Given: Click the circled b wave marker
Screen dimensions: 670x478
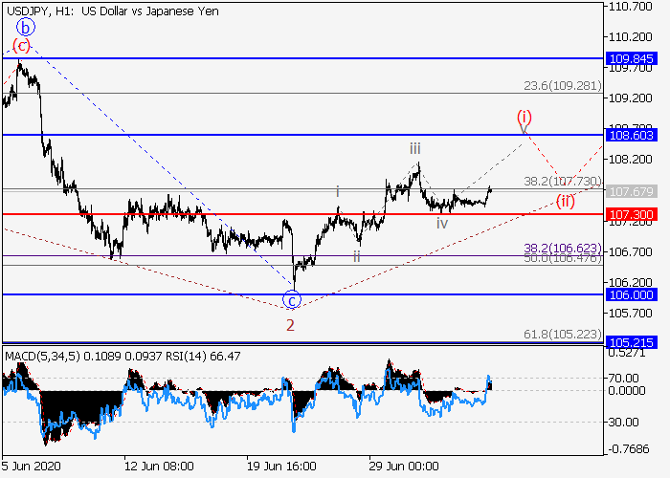Looking at the screenshot, I should (x=25, y=28).
